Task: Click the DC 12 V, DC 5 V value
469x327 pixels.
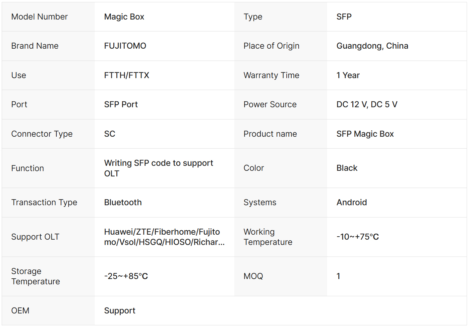Action: [x=367, y=105]
